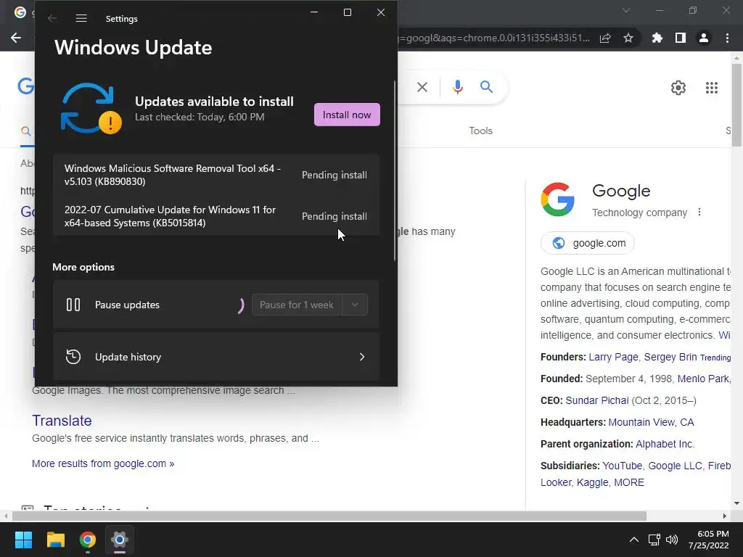Image resolution: width=743 pixels, height=557 pixels.
Task: Click More results from google.com
Action: tap(103, 463)
